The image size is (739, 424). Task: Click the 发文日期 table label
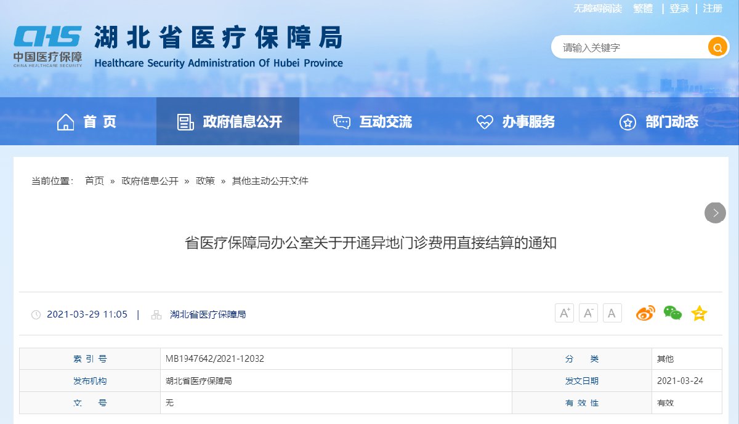582,381
